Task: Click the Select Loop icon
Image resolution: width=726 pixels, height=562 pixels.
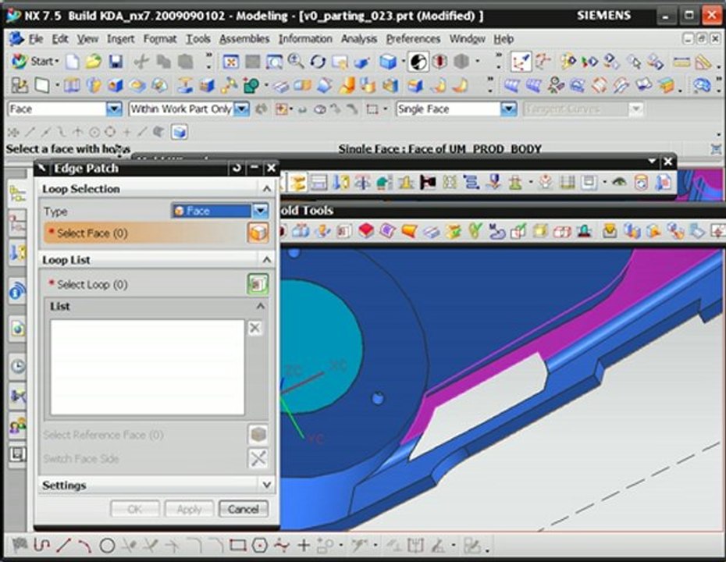Action: 258,284
